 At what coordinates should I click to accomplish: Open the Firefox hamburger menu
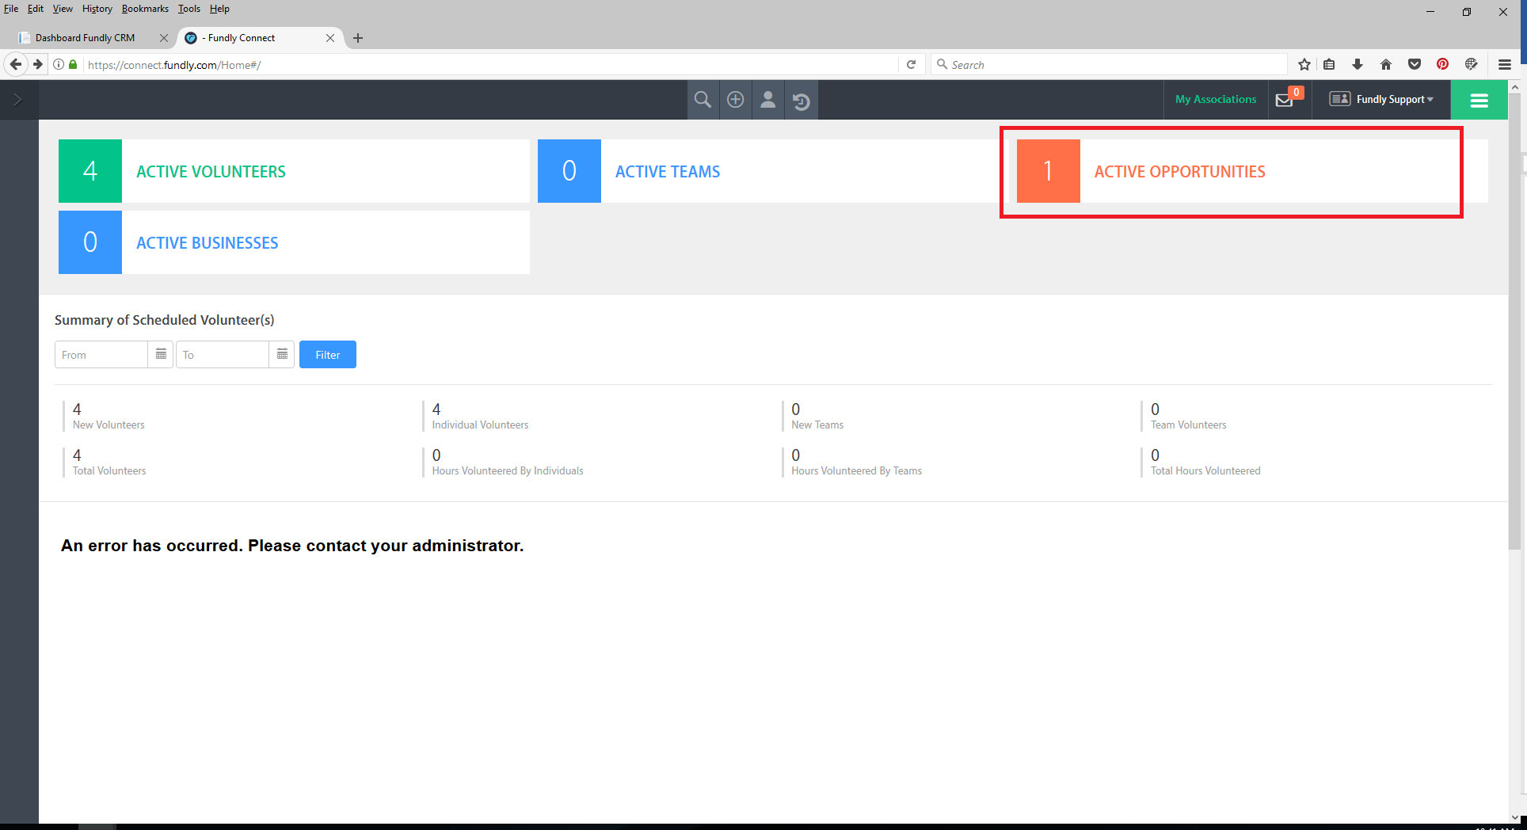[x=1505, y=65]
